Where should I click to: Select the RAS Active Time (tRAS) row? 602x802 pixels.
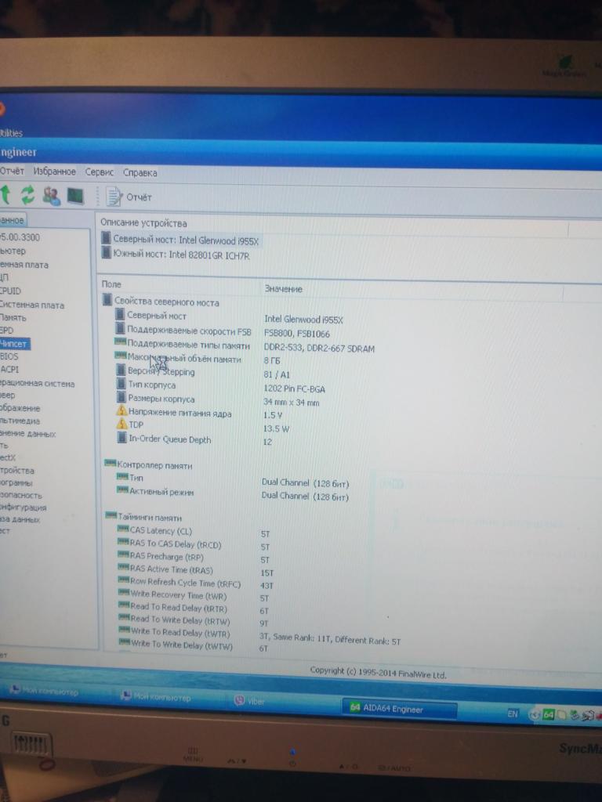[x=195, y=570]
